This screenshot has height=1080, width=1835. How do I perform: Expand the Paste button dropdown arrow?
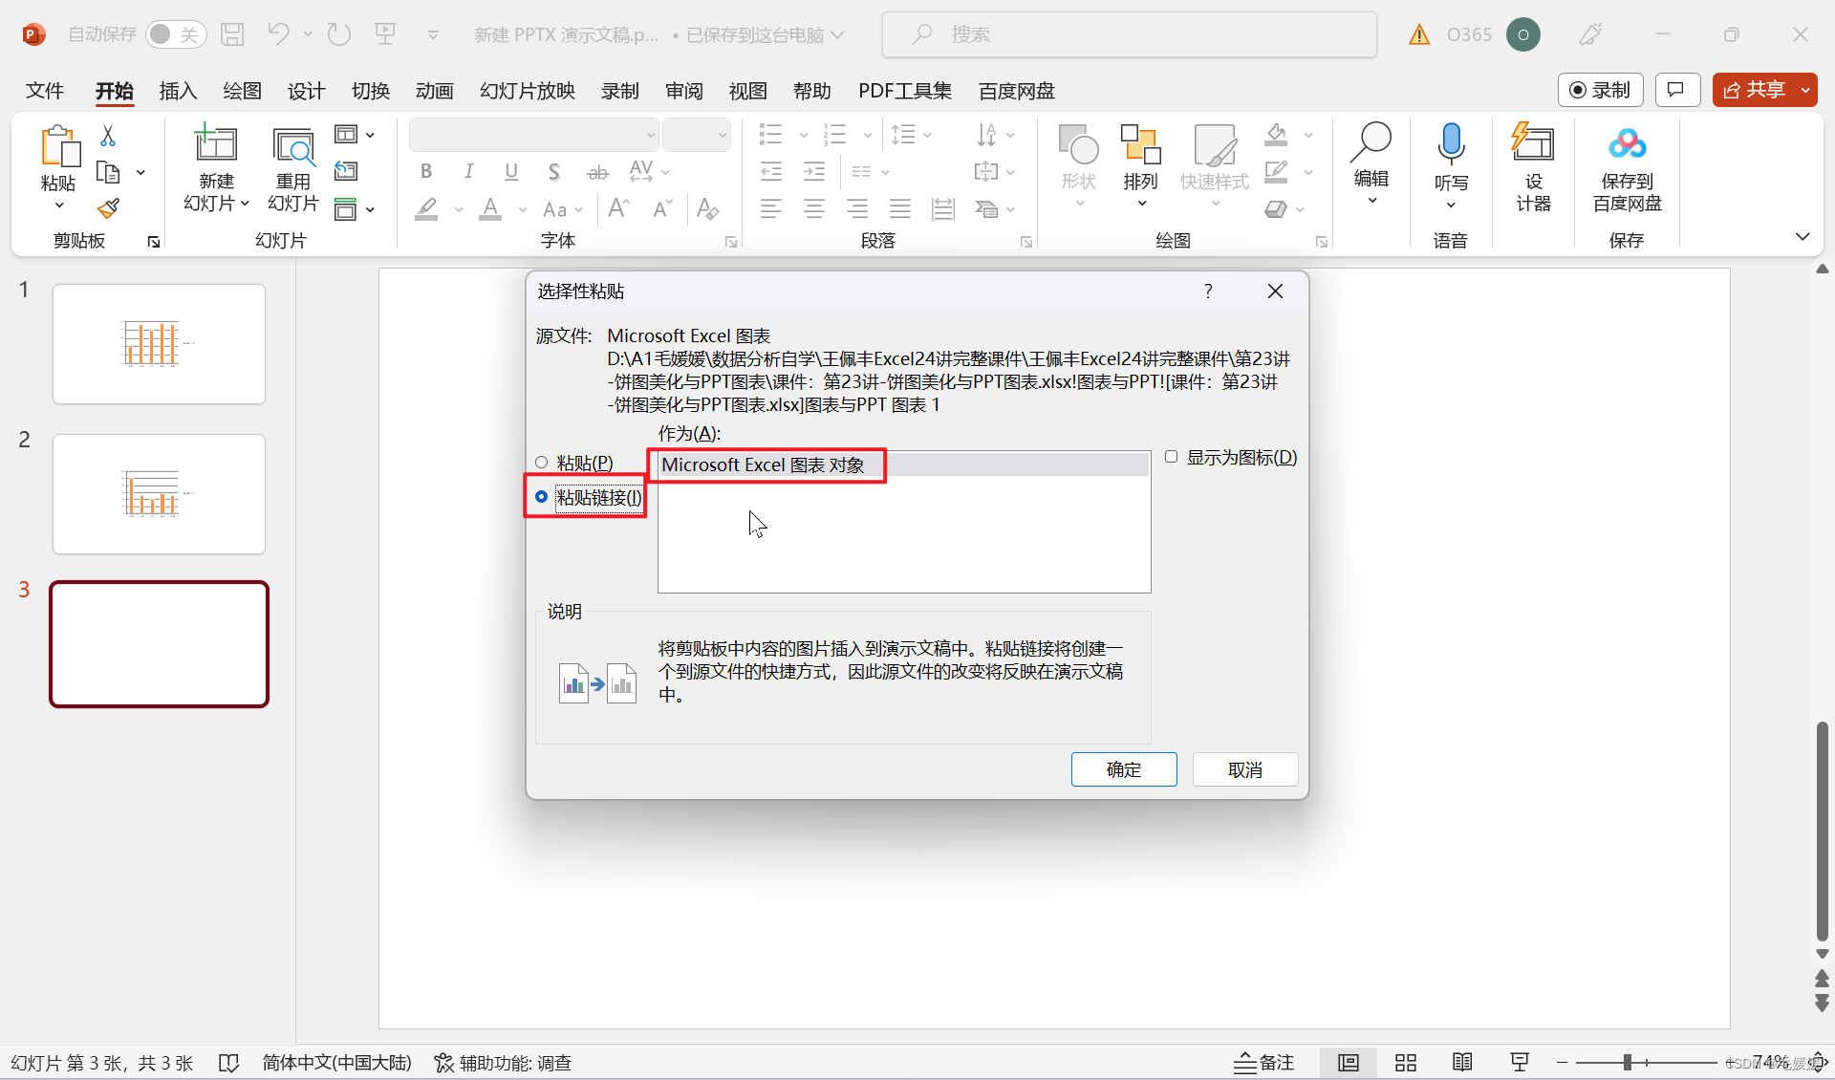click(x=58, y=205)
